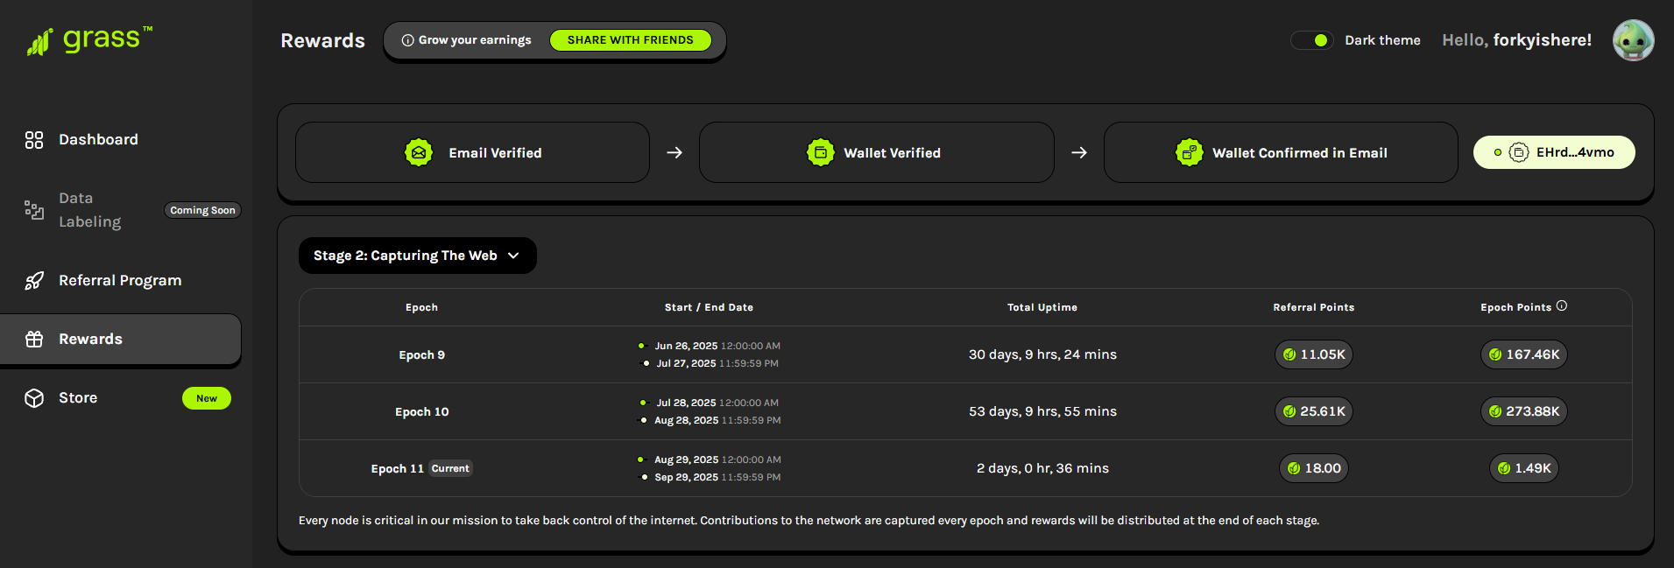Click the Epoch 10 referral points coin icon
Screen dimensions: 1674x568
tap(1289, 411)
